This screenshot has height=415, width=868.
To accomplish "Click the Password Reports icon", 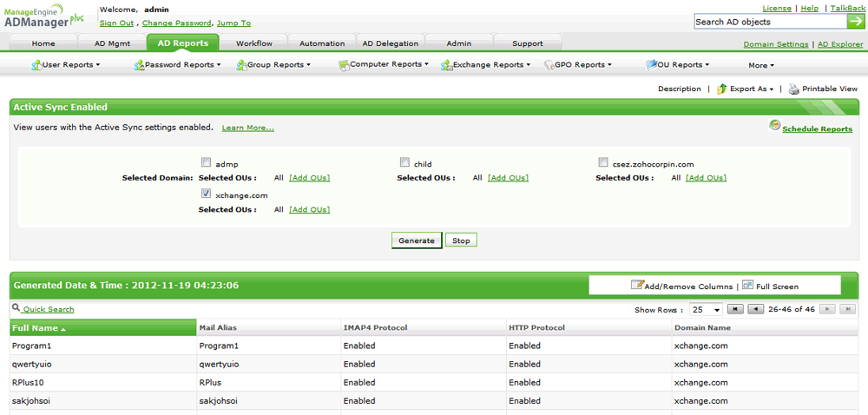I will pos(139,65).
